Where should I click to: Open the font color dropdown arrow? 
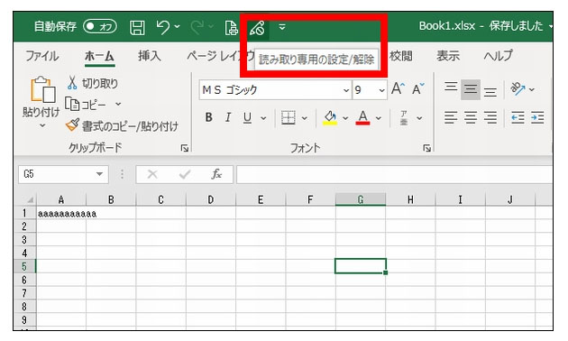click(x=379, y=118)
